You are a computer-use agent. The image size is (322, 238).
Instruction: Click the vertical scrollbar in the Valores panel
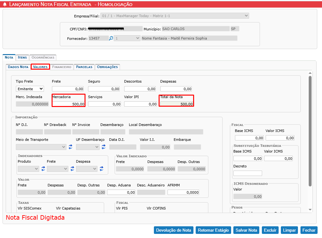coord(310,130)
